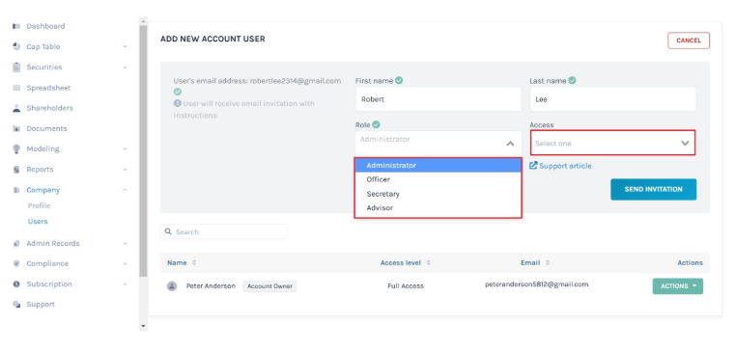Click the Modeling lightbulb icon
Image resolution: width=736 pixels, height=350 pixels.
pos(16,149)
